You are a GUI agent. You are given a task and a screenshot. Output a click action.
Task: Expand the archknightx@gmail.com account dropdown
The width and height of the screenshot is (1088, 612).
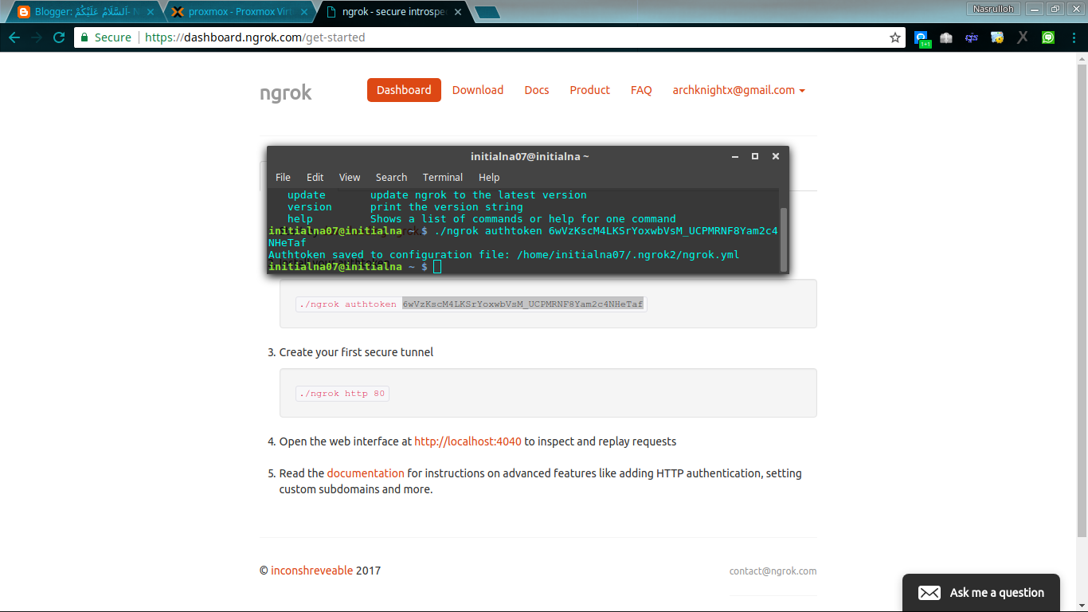click(737, 90)
